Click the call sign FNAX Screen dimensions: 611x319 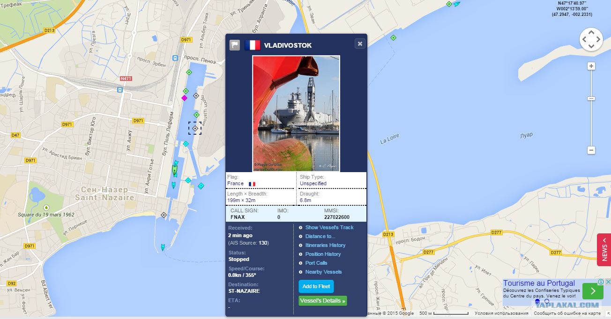coord(238,217)
